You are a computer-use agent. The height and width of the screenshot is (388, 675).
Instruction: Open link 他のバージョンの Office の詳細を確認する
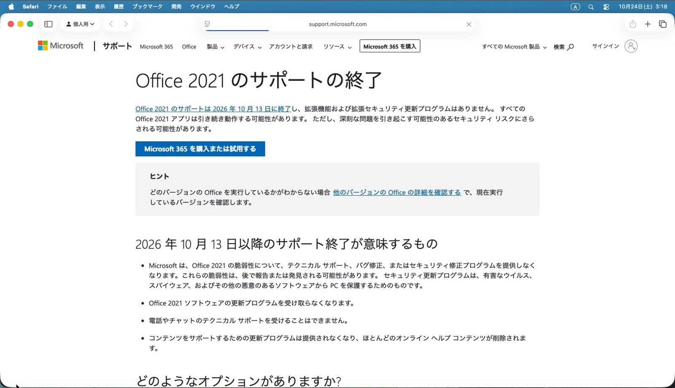397,192
